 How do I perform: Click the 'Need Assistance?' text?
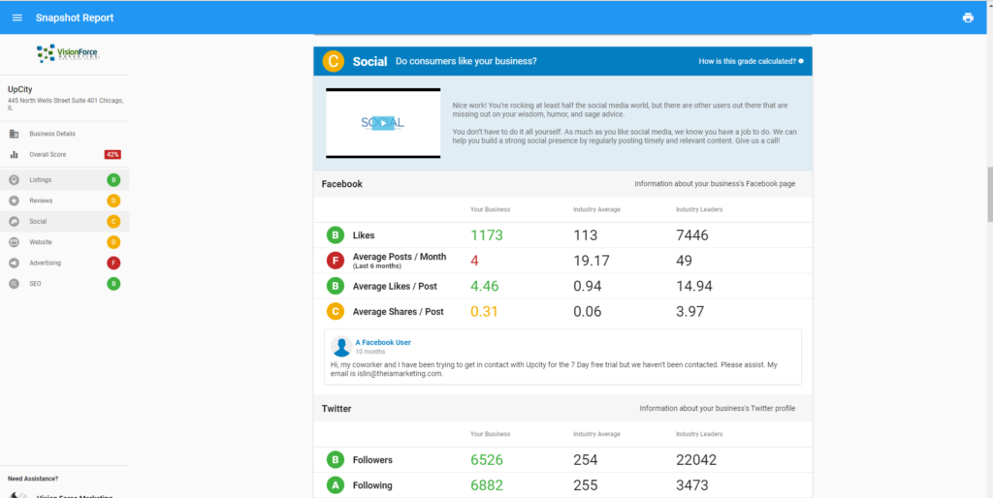click(33, 479)
